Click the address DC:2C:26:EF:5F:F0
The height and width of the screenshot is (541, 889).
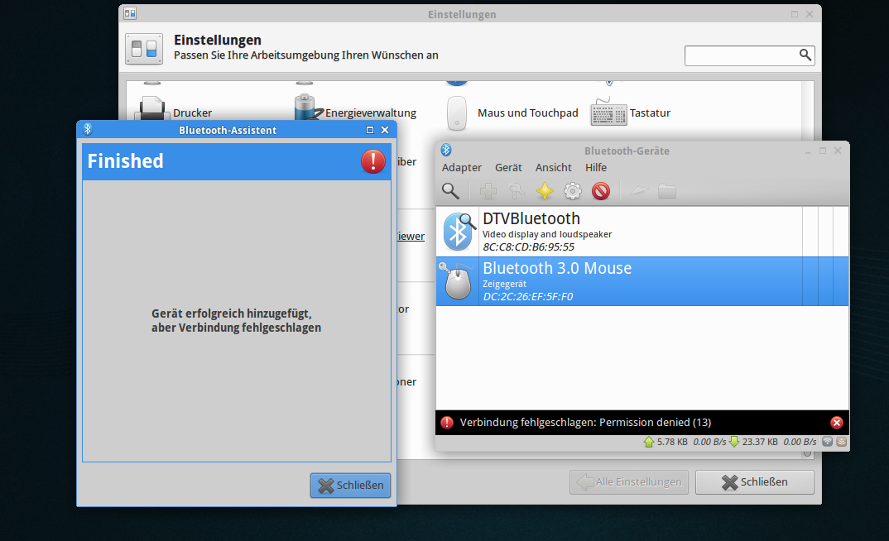click(528, 297)
